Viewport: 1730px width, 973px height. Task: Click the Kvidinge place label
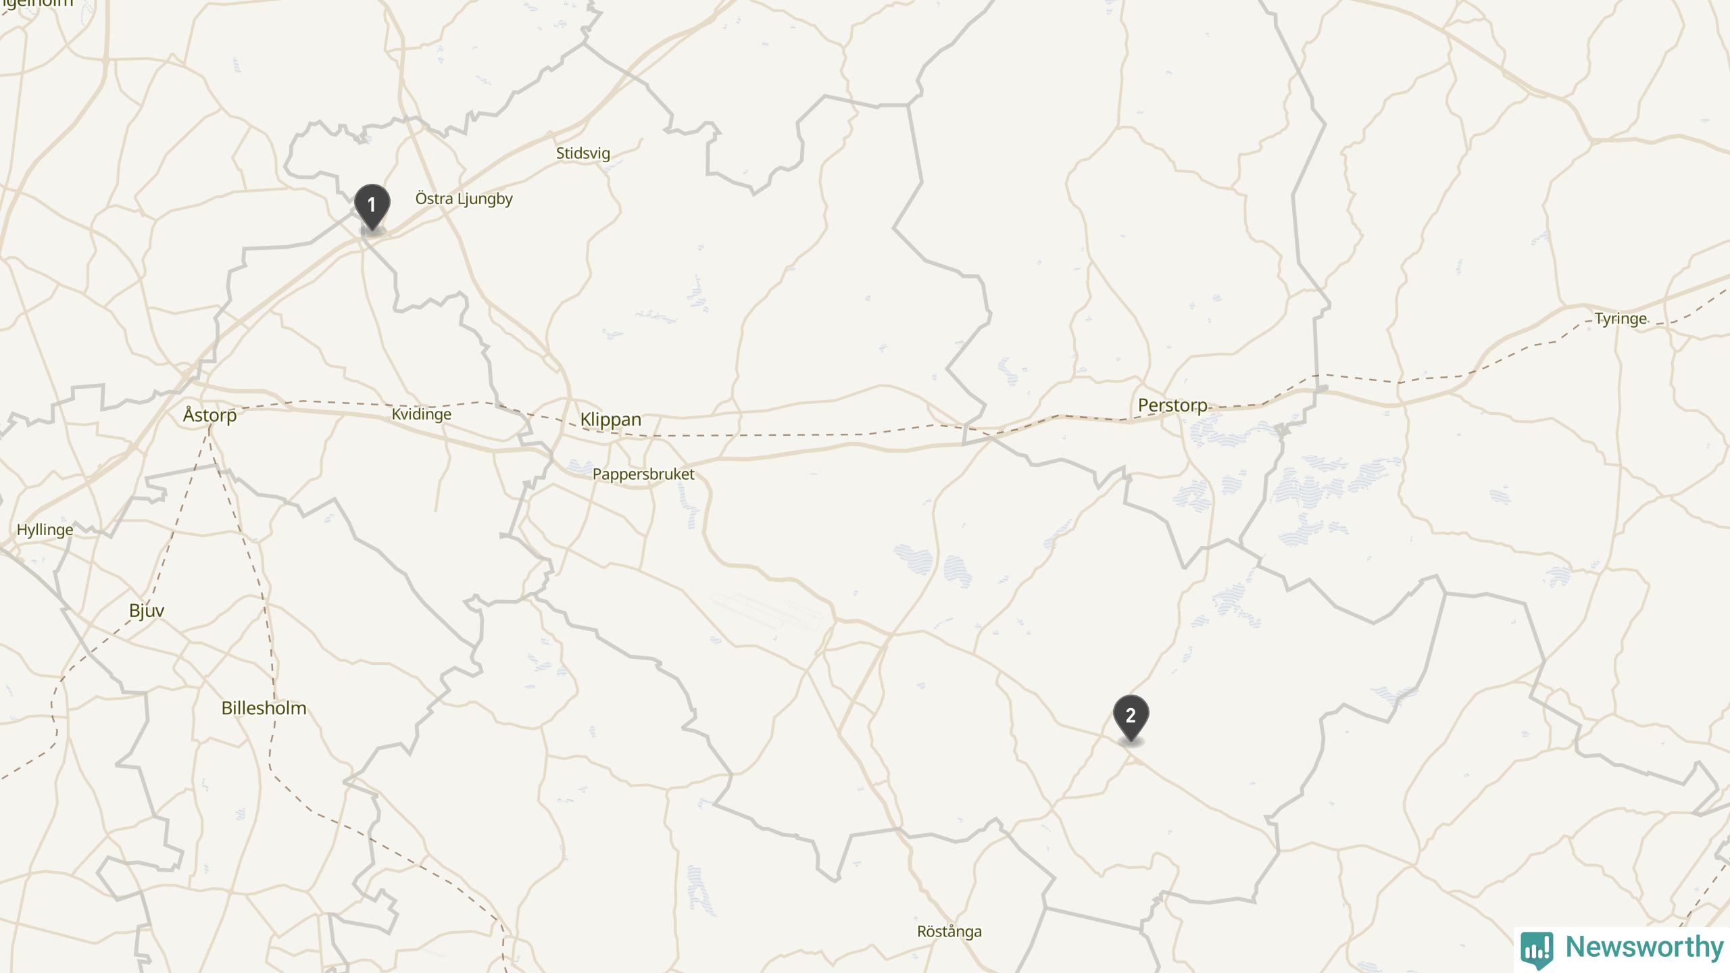(421, 414)
